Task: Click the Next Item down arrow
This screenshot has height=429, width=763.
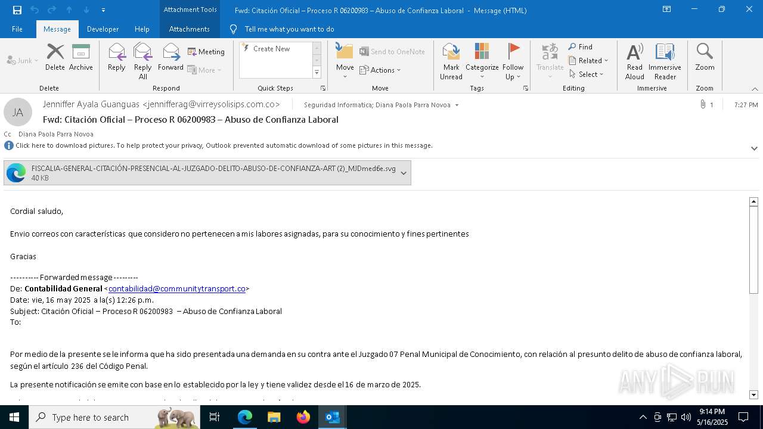Action: [x=86, y=10]
